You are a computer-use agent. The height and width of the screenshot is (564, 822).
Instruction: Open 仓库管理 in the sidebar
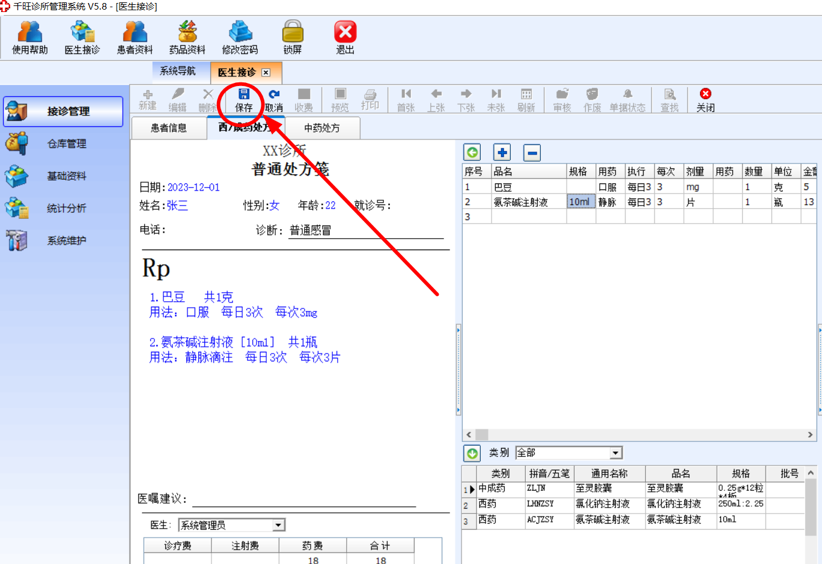coord(63,144)
